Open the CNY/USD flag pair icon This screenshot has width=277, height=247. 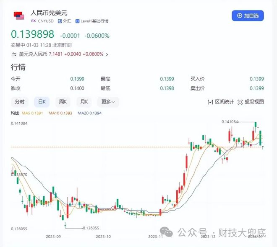(19, 15)
